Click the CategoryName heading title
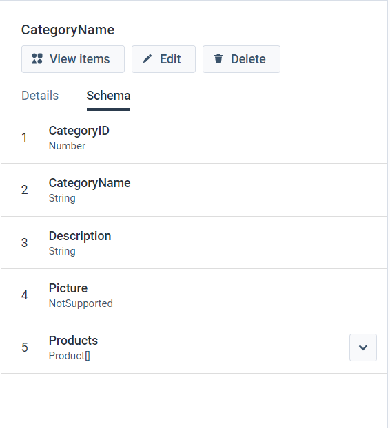Viewport: 390px width, 428px height. point(68,30)
